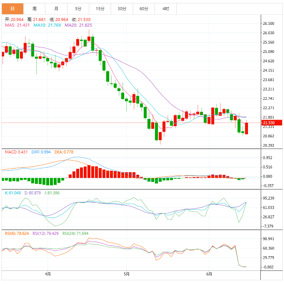The width and height of the screenshot is (284, 284).
Task: Click the DIFF:0.994 label
Action: click(x=41, y=152)
